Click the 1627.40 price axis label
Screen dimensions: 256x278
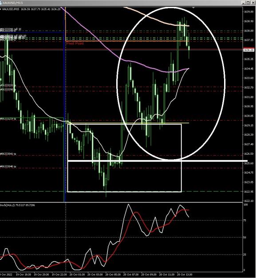[248, 144]
